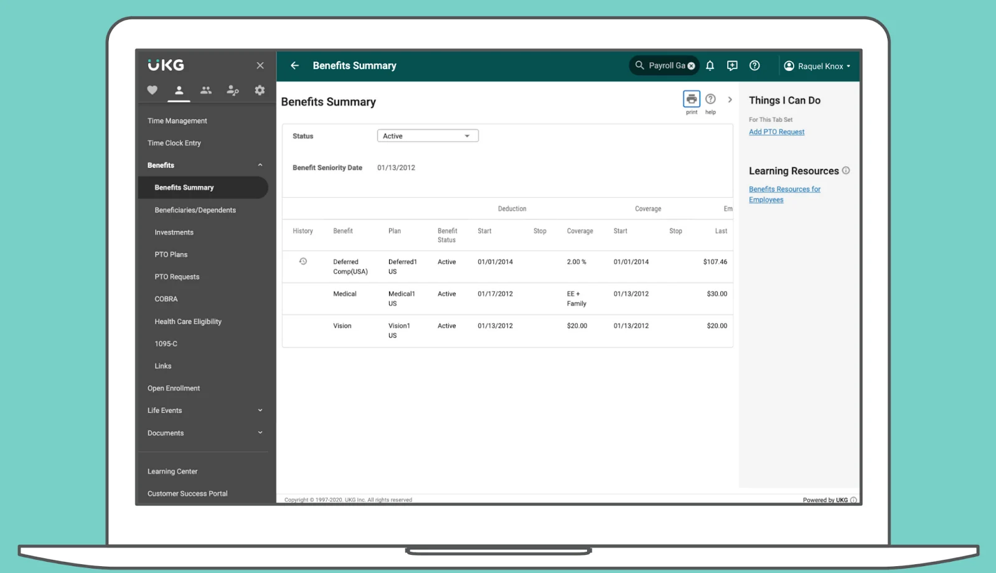
Task: Click the UKG logo in the sidebar
Action: [x=166, y=65]
